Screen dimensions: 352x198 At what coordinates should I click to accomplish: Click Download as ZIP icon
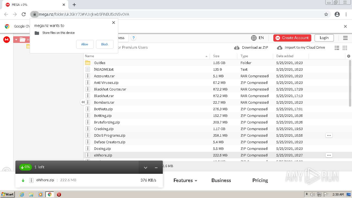(x=237, y=48)
